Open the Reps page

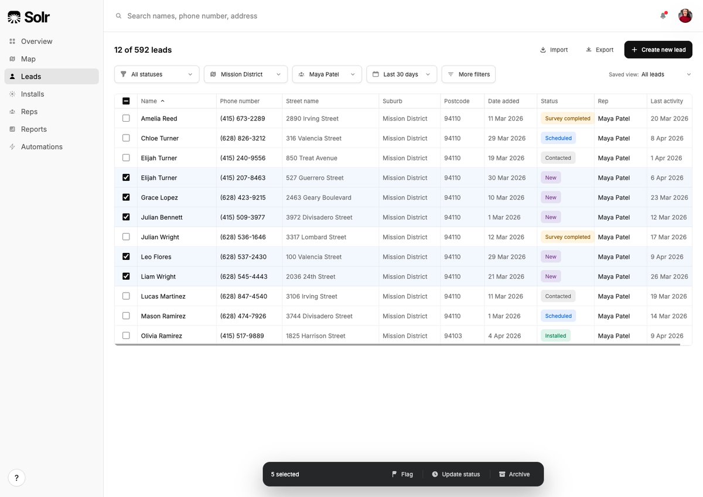[52, 112]
